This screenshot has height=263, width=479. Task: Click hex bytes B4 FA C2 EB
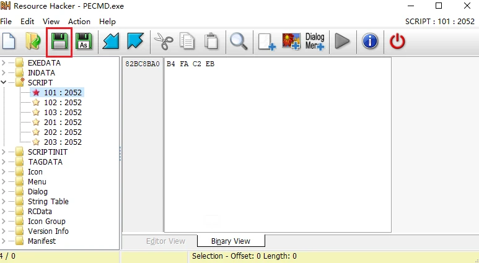pos(191,64)
